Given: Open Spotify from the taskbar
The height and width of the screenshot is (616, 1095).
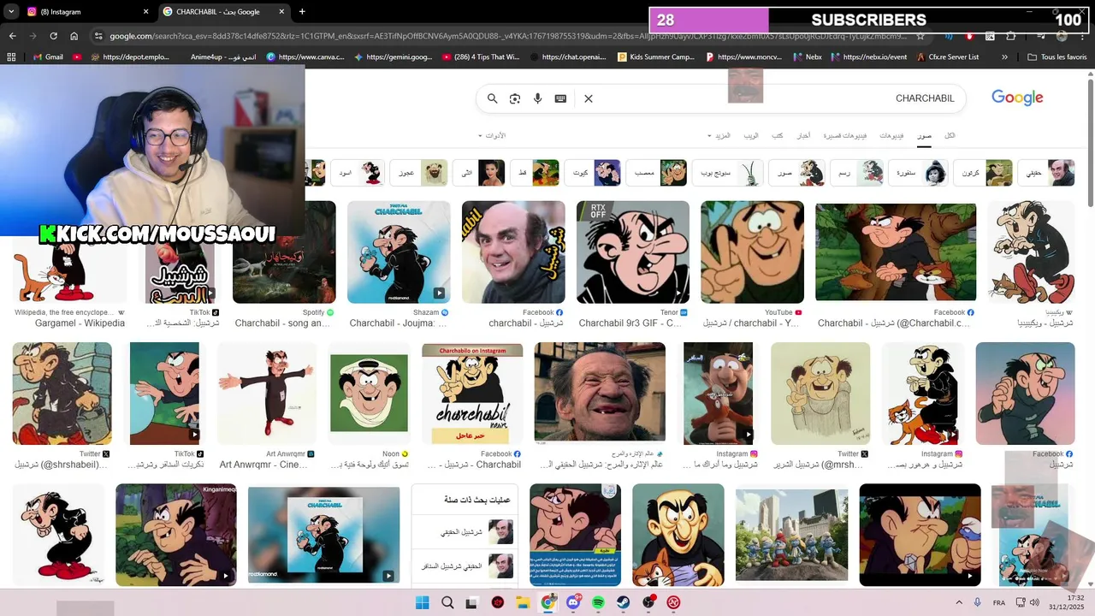Looking at the screenshot, I should (598, 602).
